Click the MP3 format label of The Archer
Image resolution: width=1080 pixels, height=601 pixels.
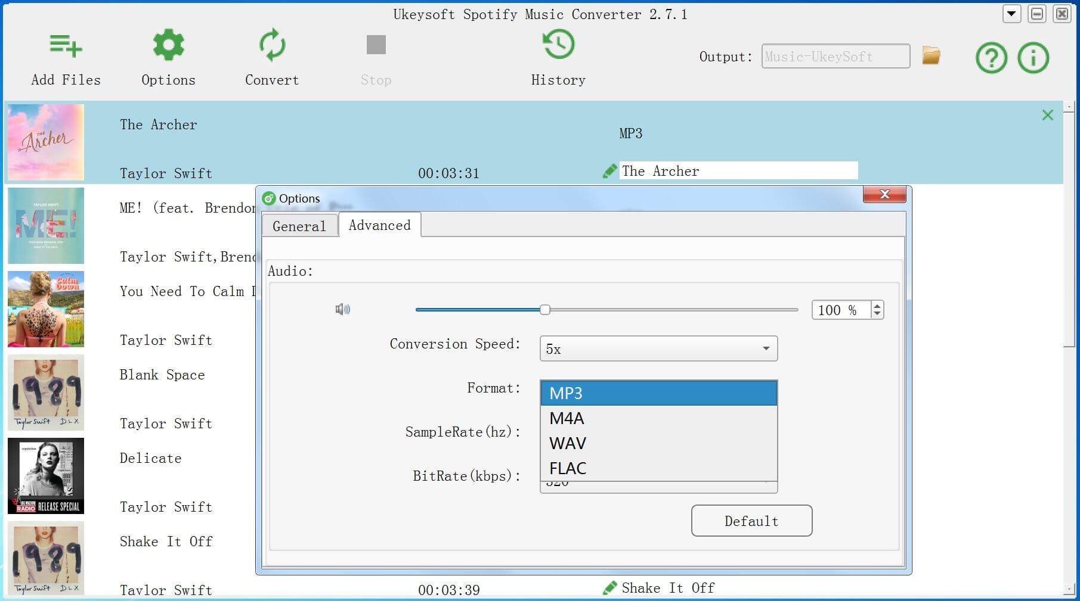(x=630, y=133)
